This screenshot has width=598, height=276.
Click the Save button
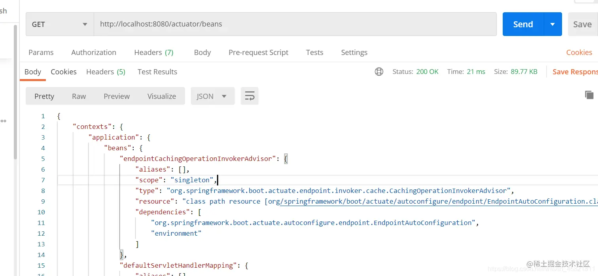583,24
